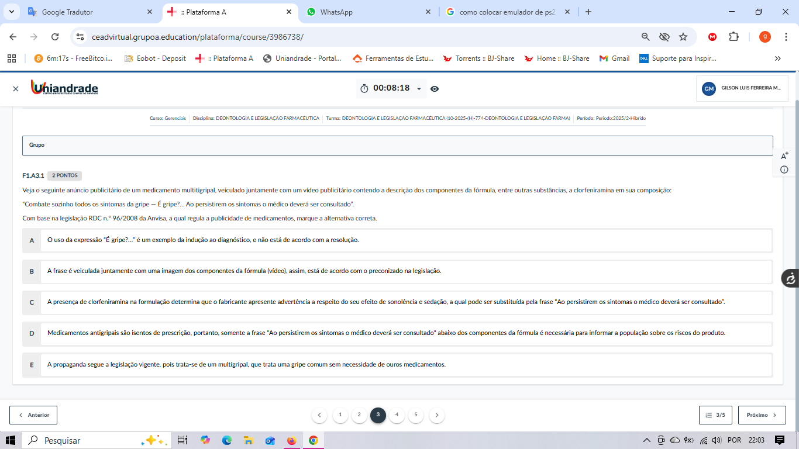The height and width of the screenshot is (449, 799).
Task: Switch to the Google Tradutor tab
Action: click(x=67, y=12)
